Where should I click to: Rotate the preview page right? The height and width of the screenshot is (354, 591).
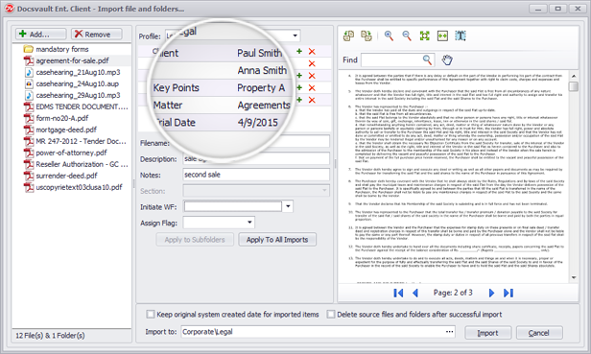point(366,35)
